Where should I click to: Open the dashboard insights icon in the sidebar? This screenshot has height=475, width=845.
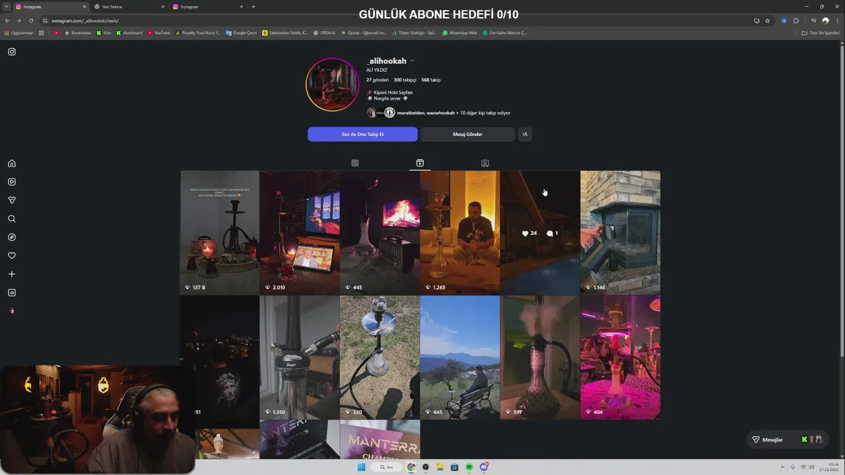pyautogui.click(x=12, y=293)
